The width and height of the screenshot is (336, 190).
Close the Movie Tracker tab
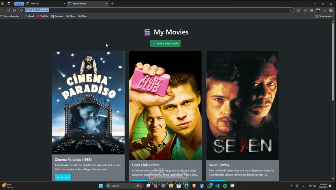(106, 4)
